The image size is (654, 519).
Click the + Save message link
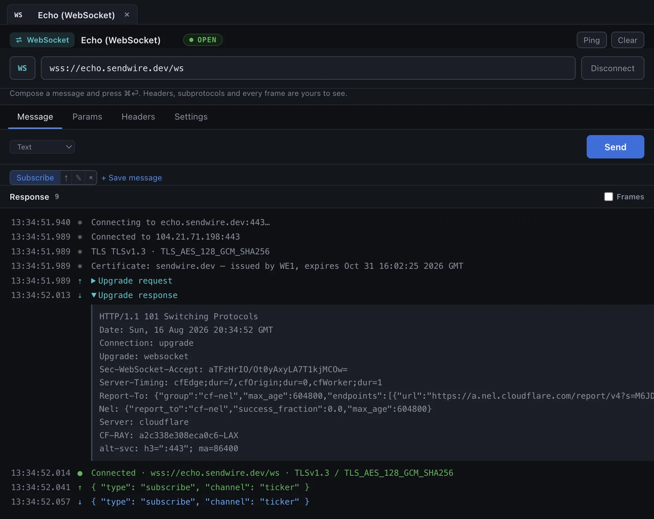coord(132,178)
